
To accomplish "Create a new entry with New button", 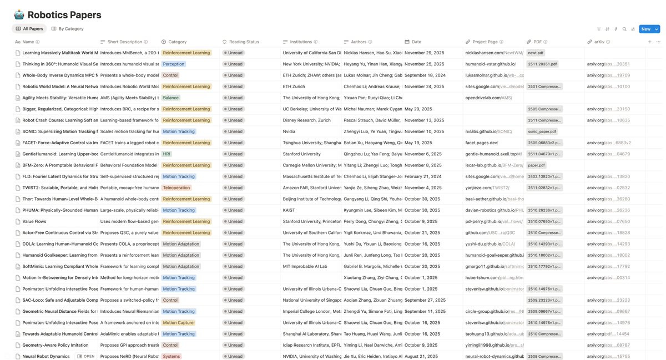I will pyautogui.click(x=645, y=29).
